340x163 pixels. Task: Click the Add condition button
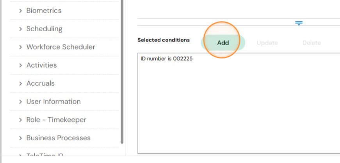click(x=223, y=43)
